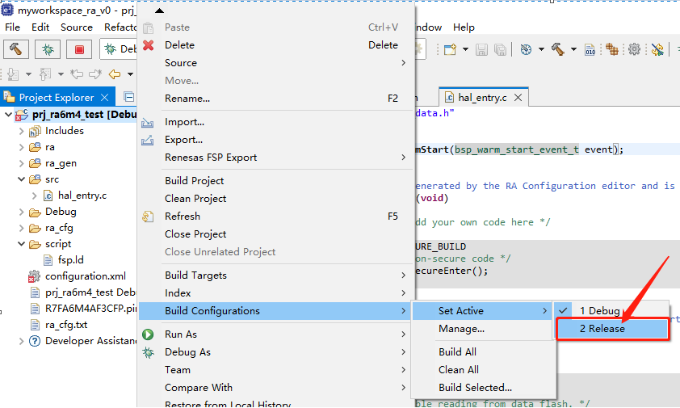
Task: Click the binary 010 file toolbar icon
Action: point(590,49)
